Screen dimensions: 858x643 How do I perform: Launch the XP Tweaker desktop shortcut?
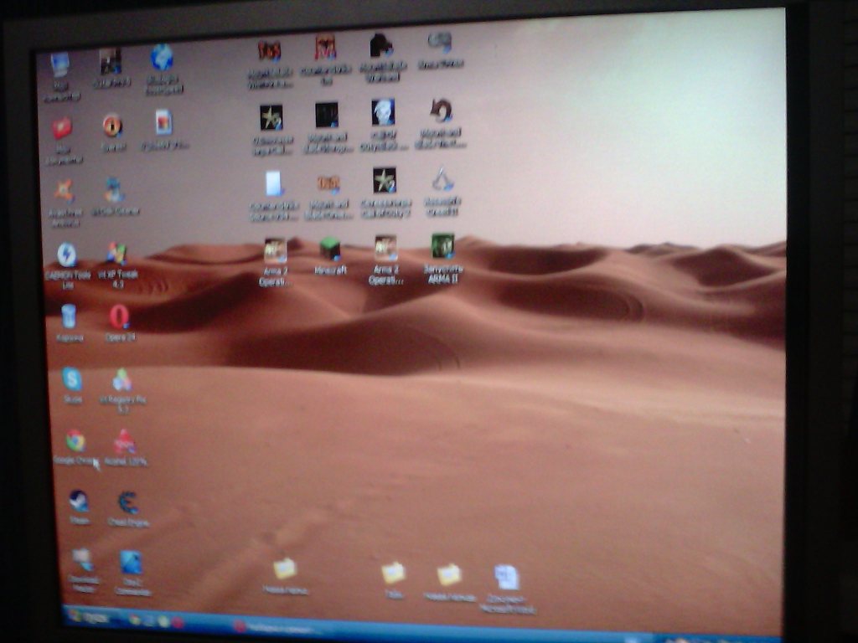point(116,255)
